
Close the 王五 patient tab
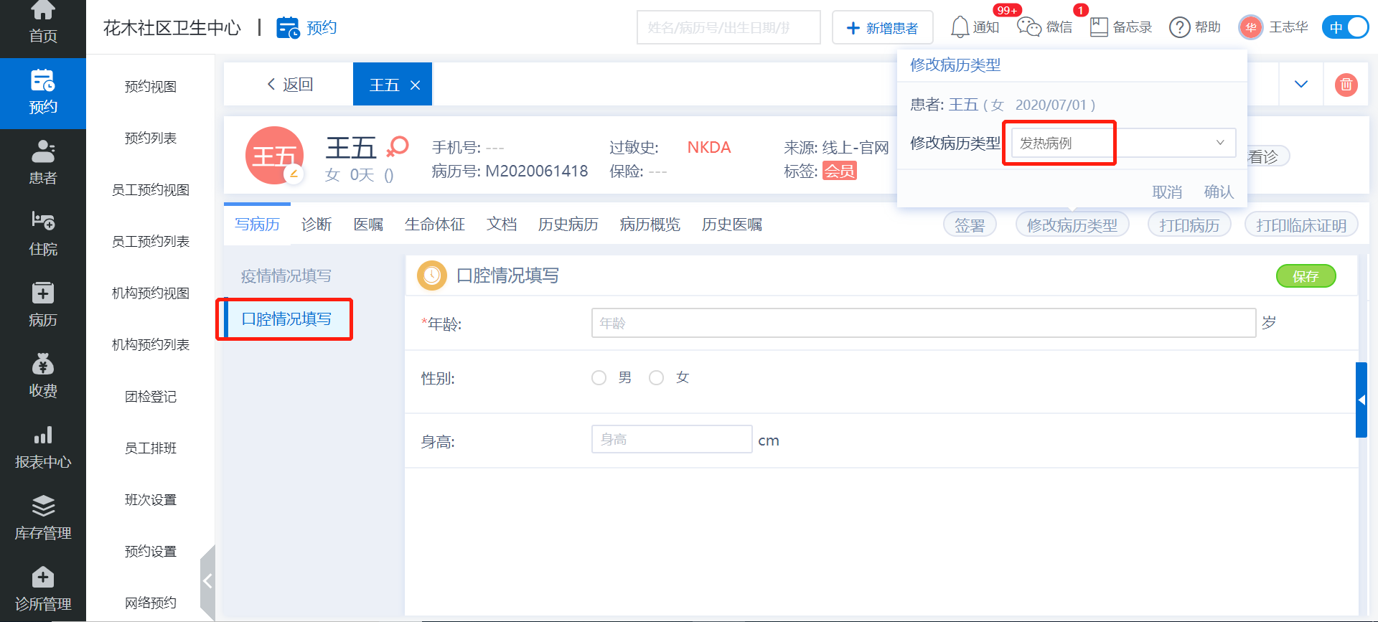click(x=415, y=85)
